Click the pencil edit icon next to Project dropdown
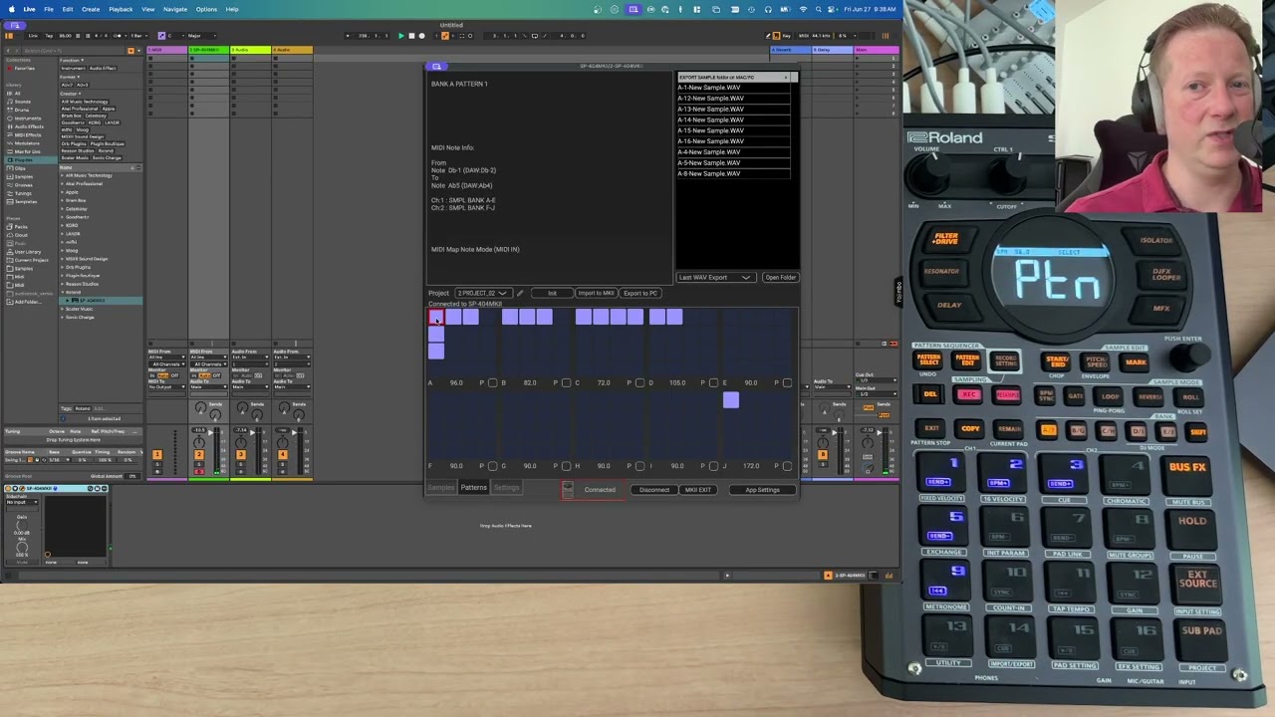1275x717 pixels. (x=520, y=293)
